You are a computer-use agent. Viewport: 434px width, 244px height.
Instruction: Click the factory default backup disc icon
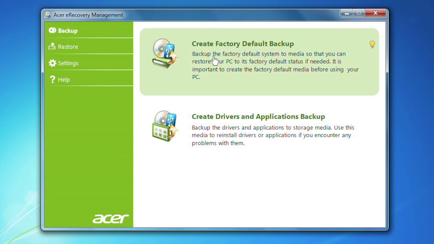[x=165, y=54]
